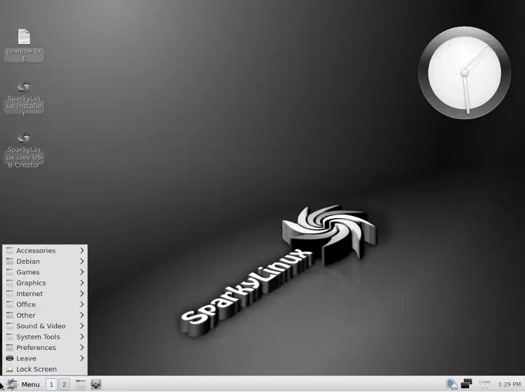525x392 pixels.
Task: Click the 1:29 PM taskbar clock
Action: (x=509, y=384)
